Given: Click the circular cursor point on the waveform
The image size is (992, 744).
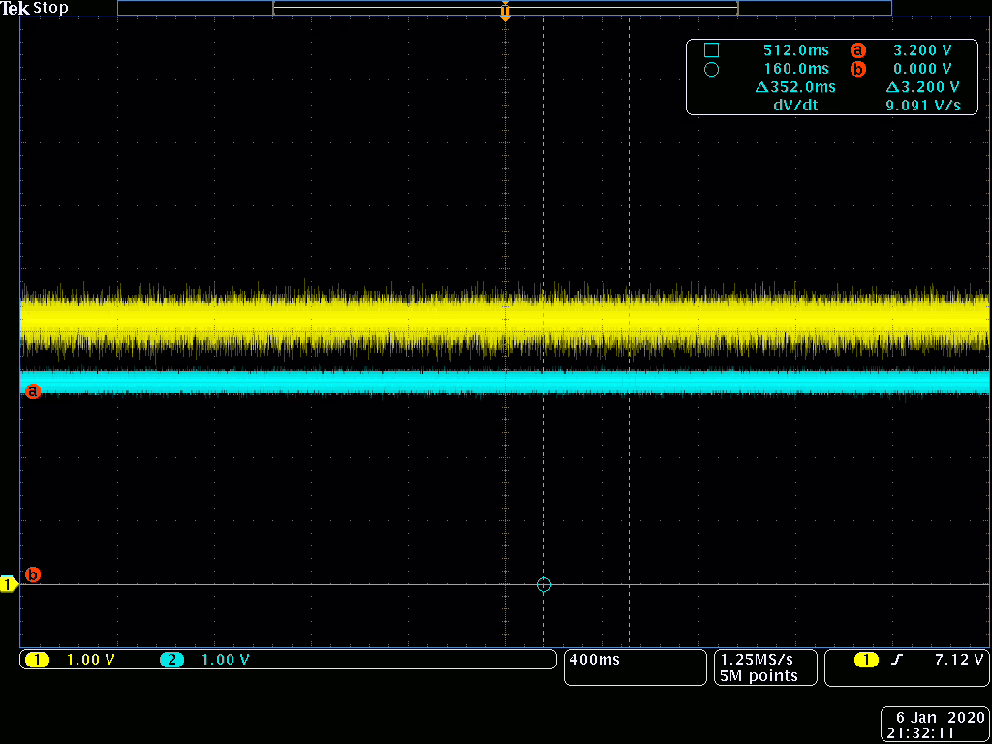Looking at the screenshot, I should pos(543,584).
